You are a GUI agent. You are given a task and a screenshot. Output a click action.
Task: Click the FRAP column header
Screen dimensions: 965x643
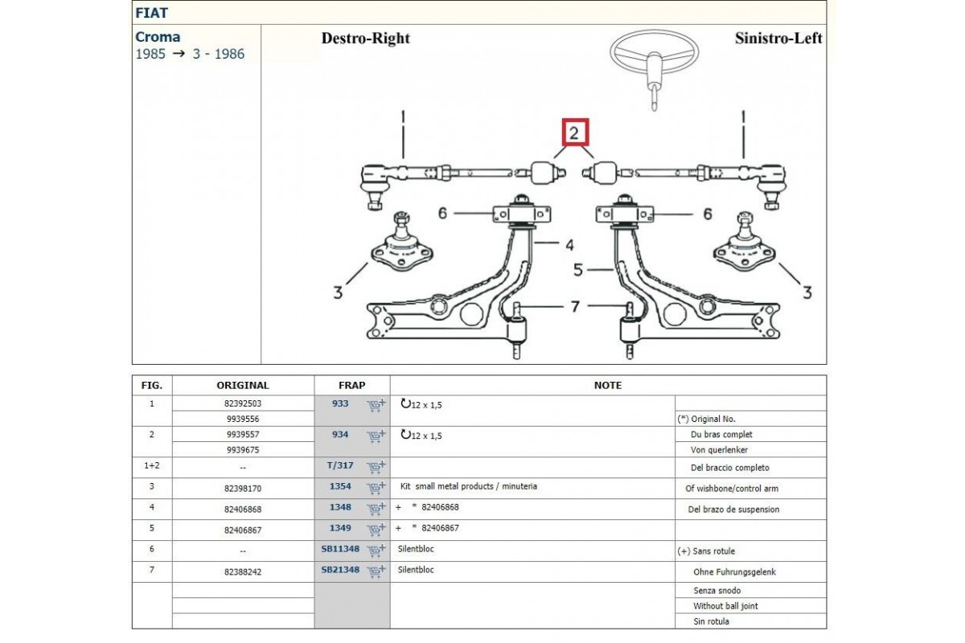coord(351,386)
